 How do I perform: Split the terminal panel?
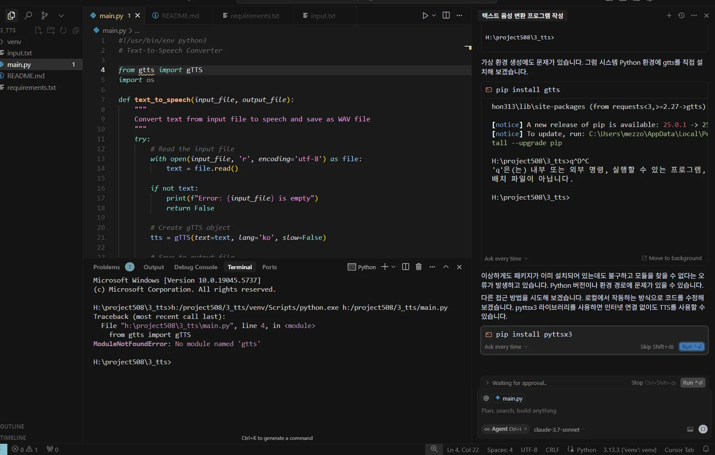coord(405,267)
